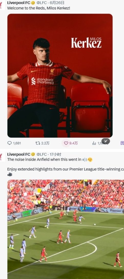Screen dimensions: 124x279
Task: Open Liverpool FC name on Anfield noise post
Action: [x=19, y=154]
